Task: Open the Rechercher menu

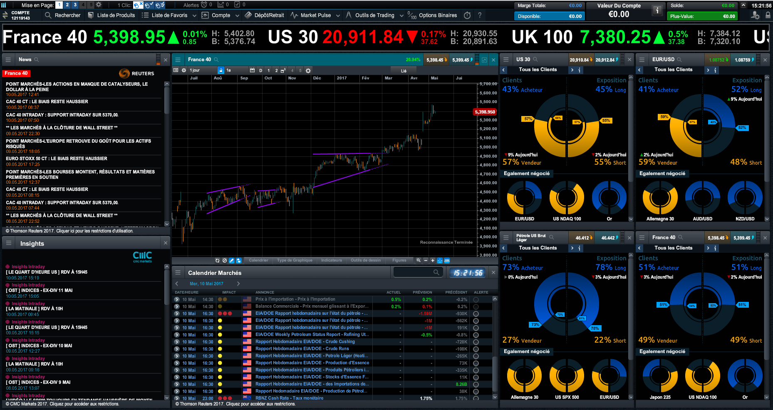Action: coord(63,15)
